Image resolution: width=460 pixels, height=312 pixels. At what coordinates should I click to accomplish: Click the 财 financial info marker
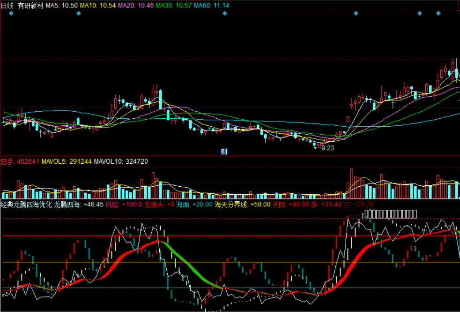tap(224, 152)
